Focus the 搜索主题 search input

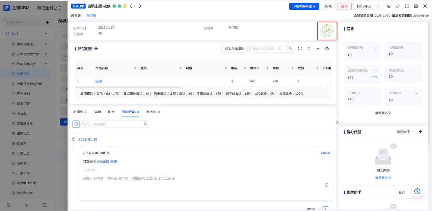tap(116, 124)
